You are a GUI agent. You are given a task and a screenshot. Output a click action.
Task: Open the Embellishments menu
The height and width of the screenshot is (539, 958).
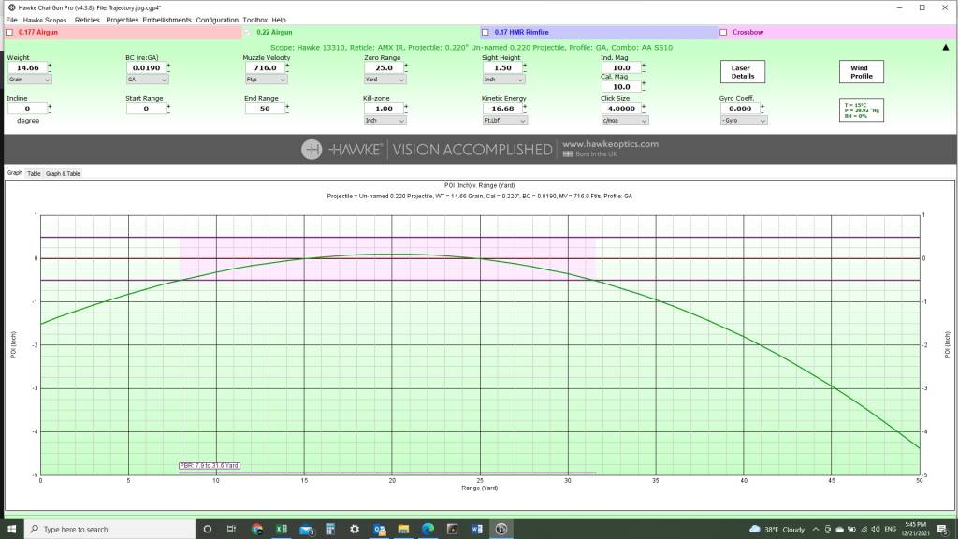click(167, 21)
